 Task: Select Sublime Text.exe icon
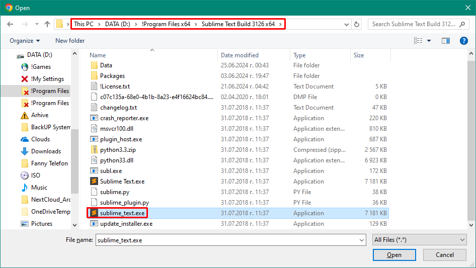pyautogui.click(x=94, y=181)
